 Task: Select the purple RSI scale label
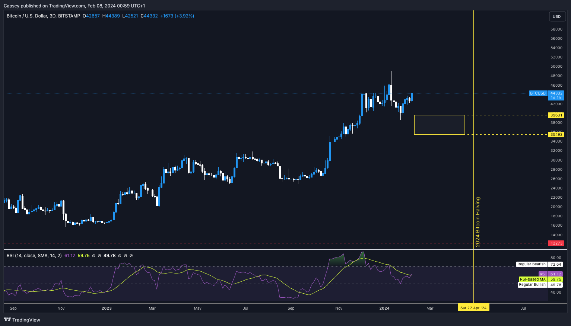click(x=542, y=274)
